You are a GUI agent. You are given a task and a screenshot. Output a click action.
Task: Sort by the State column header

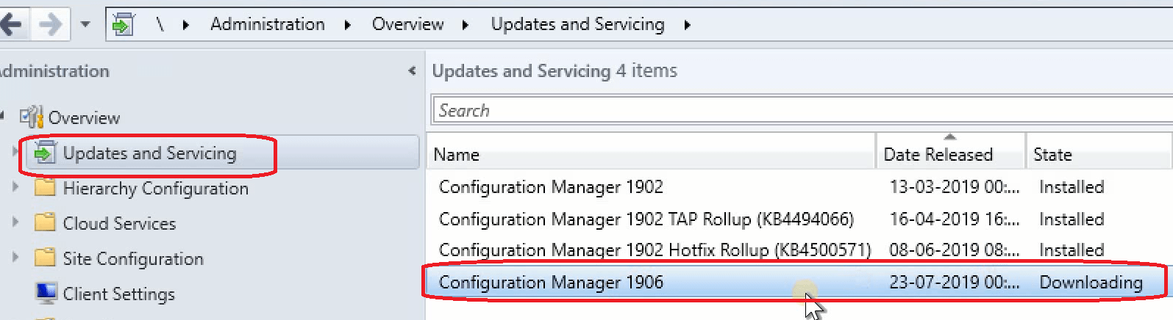tap(1098, 154)
